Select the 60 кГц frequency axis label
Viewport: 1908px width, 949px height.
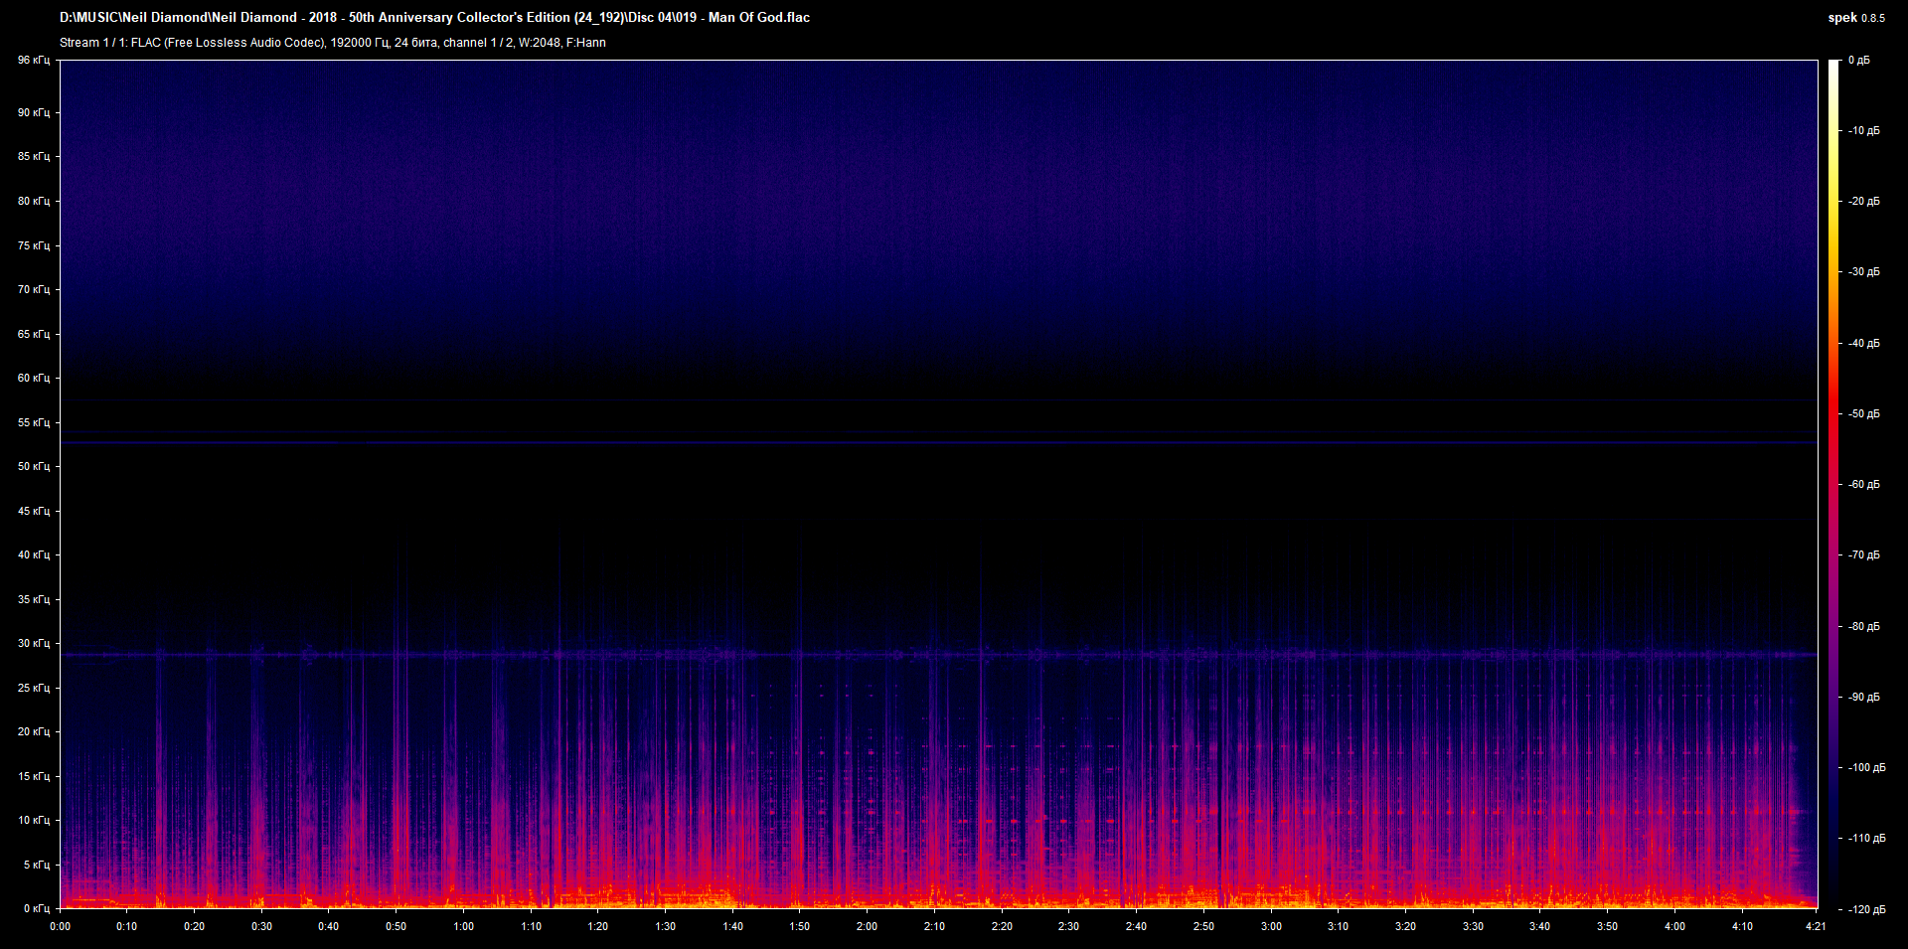(34, 379)
